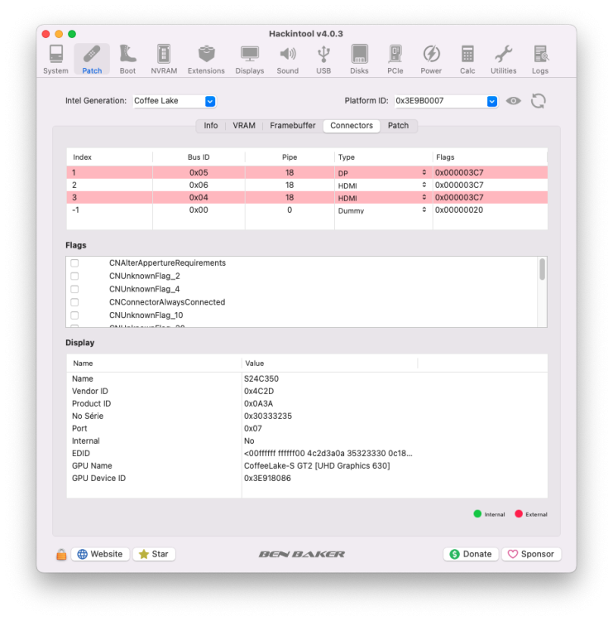The height and width of the screenshot is (621, 613).
Task: Check CNAlterAppertureRequirements flag
Action: point(74,263)
